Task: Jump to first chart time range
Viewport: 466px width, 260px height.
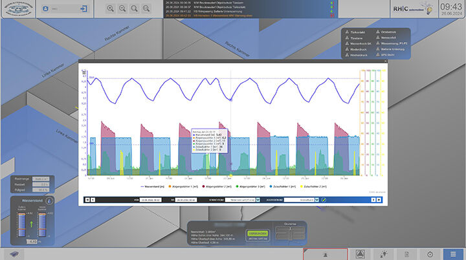Action: 87,200
